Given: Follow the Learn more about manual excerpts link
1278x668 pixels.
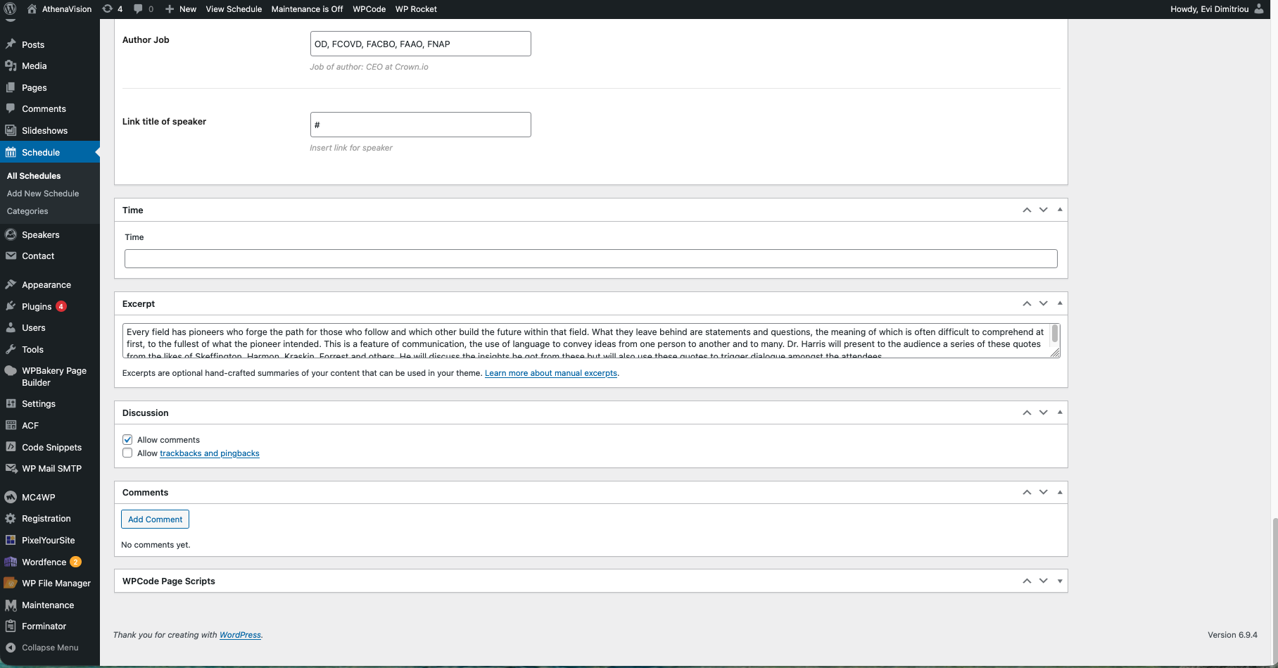Looking at the screenshot, I should tap(550, 373).
